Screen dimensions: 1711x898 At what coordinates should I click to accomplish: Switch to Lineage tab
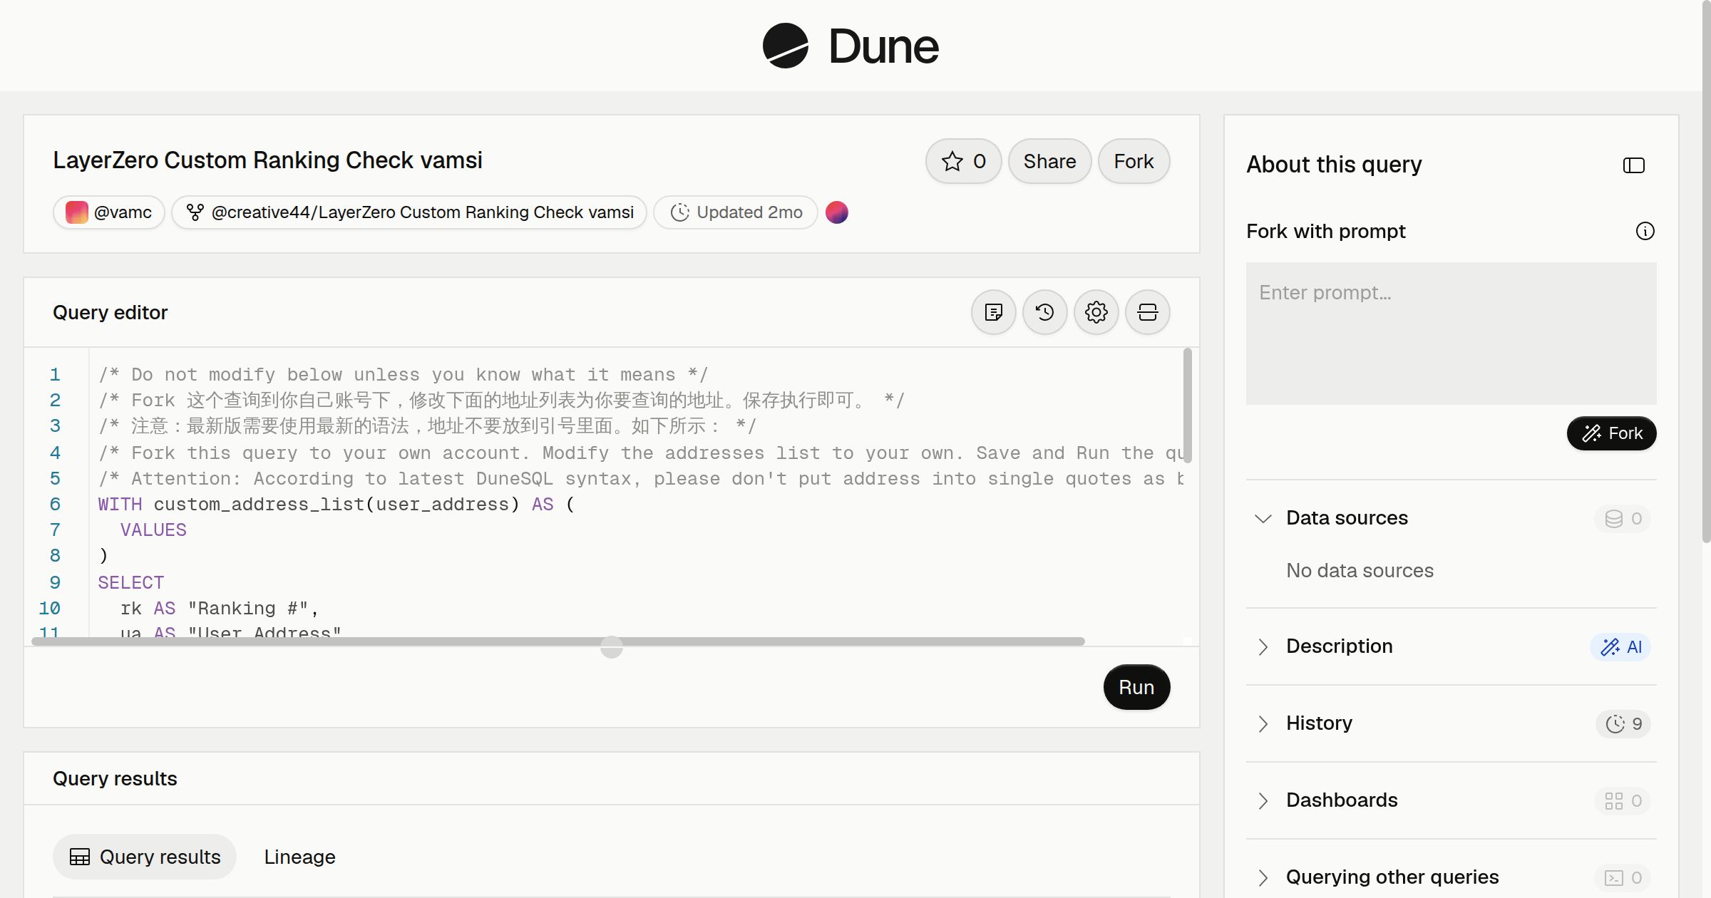click(299, 857)
